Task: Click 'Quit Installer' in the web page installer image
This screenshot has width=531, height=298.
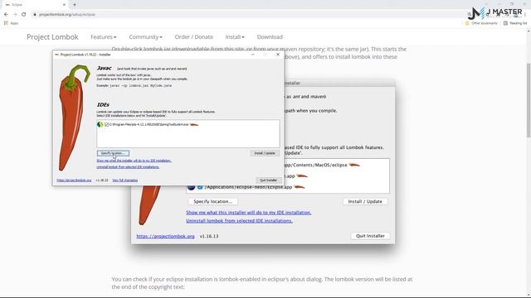Action: coord(370,236)
